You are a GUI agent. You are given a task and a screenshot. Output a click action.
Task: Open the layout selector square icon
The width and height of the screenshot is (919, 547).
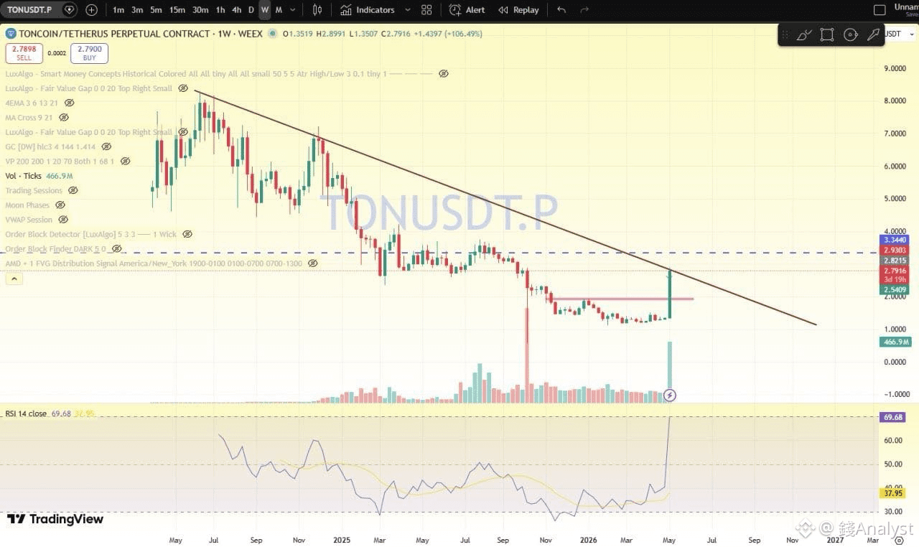click(x=880, y=10)
